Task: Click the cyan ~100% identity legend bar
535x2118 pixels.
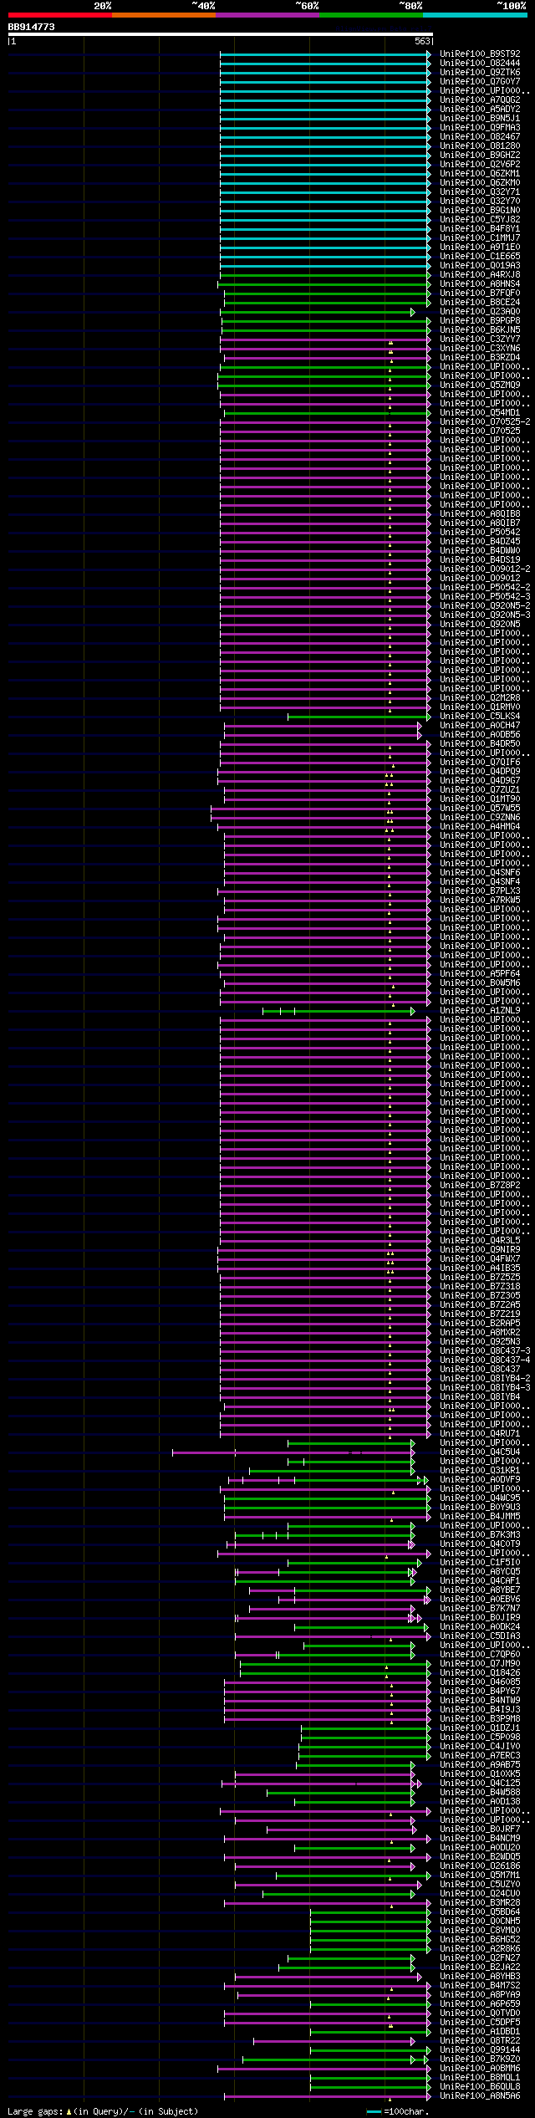Action: click(x=474, y=15)
